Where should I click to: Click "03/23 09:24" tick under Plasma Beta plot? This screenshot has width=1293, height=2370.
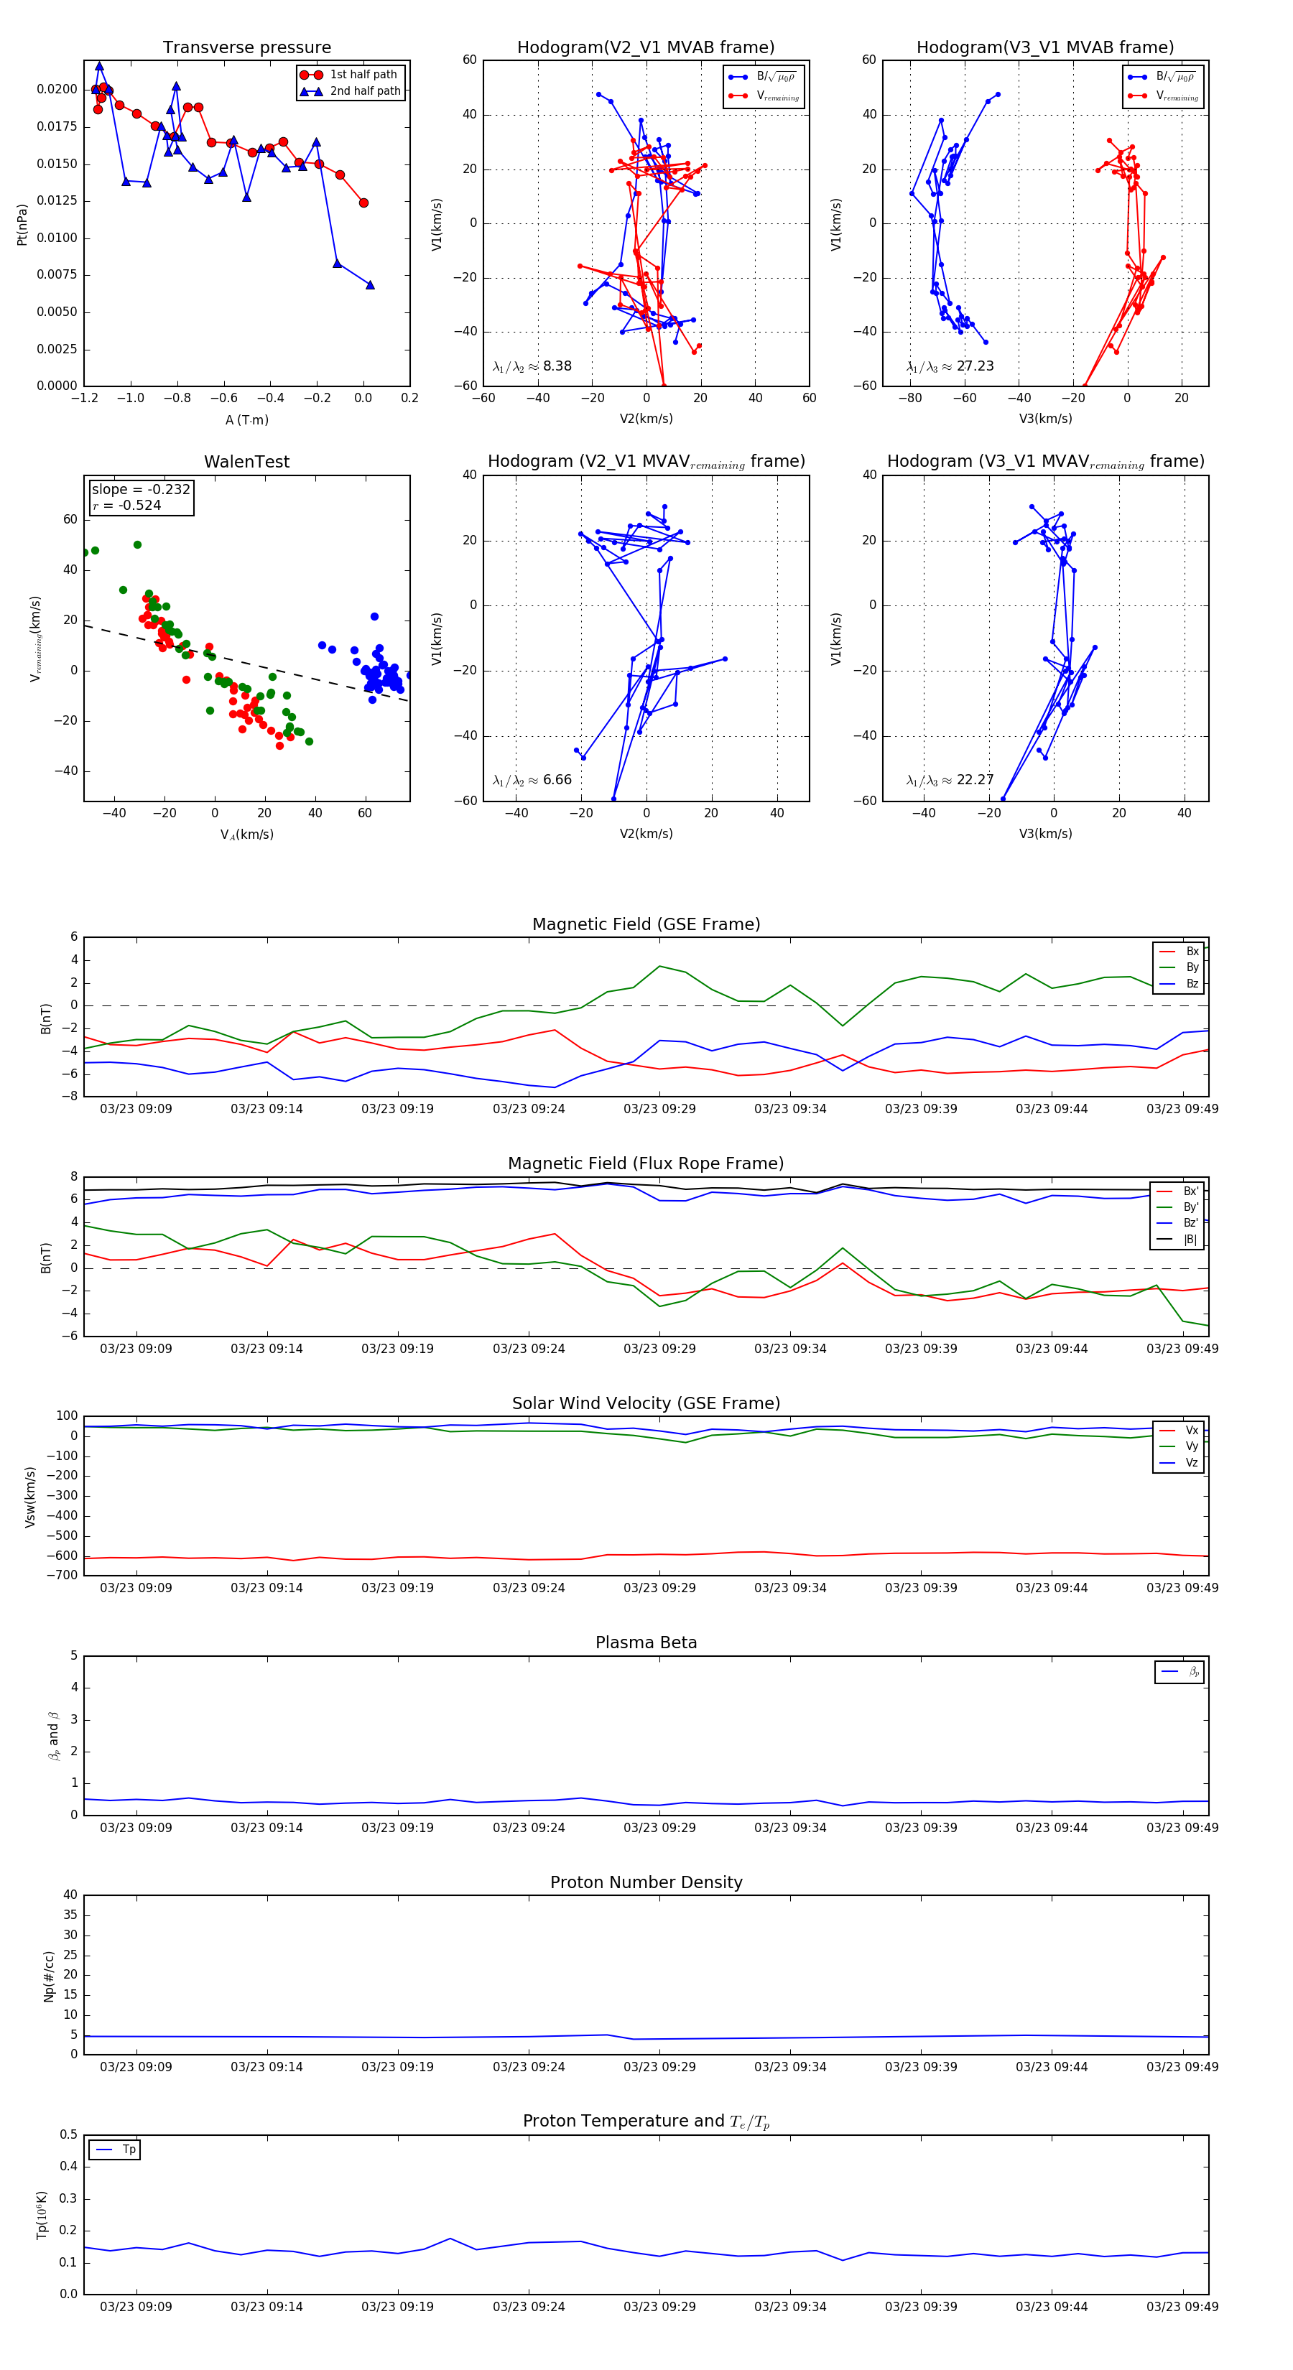[x=528, y=1828]
